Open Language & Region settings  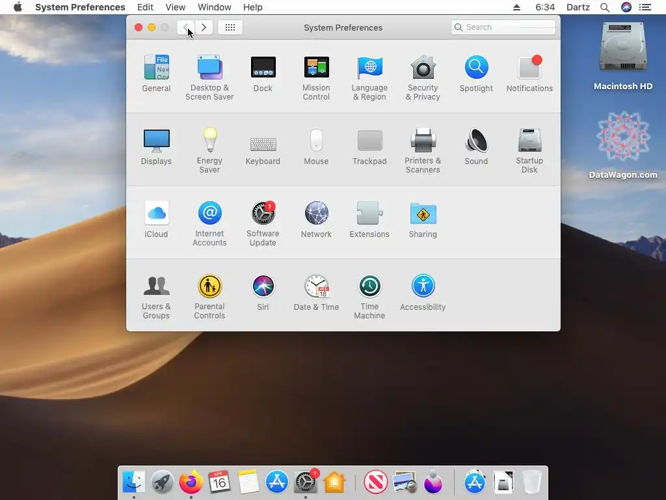369,77
